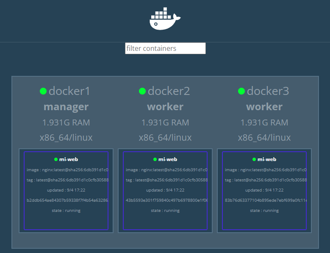Click 1.931G RAM text under docker1
Viewport: 330px width, 253px height.
(x=66, y=122)
